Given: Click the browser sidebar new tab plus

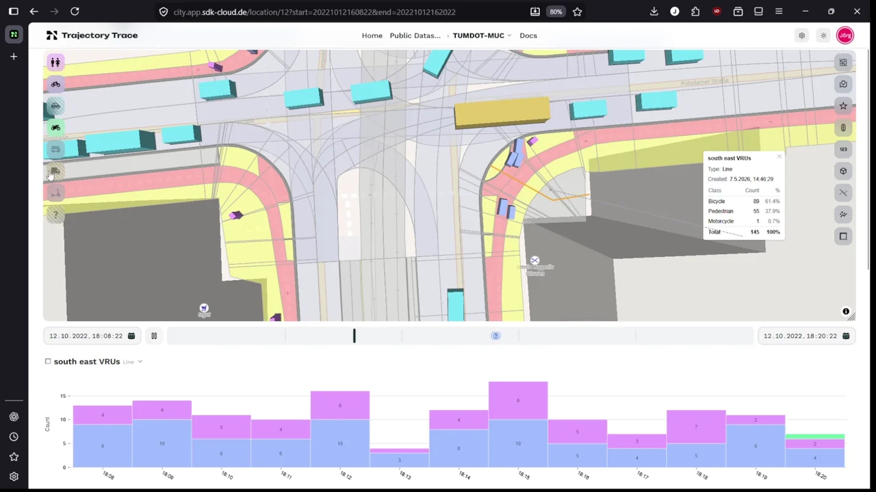Looking at the screenshot, I should coord(14,57).
